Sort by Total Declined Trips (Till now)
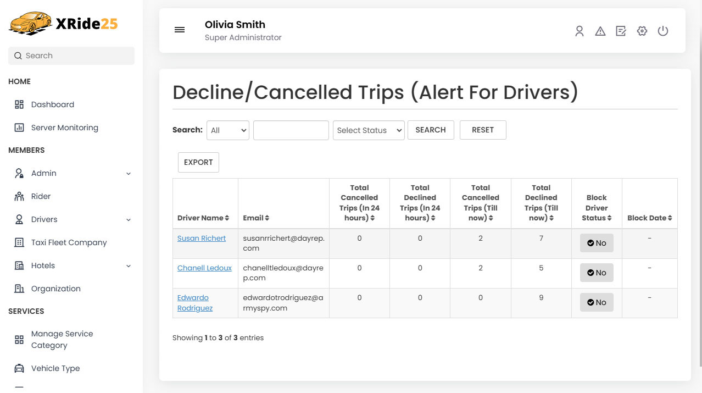Screen dimensions: 702x393 point(551,218)
